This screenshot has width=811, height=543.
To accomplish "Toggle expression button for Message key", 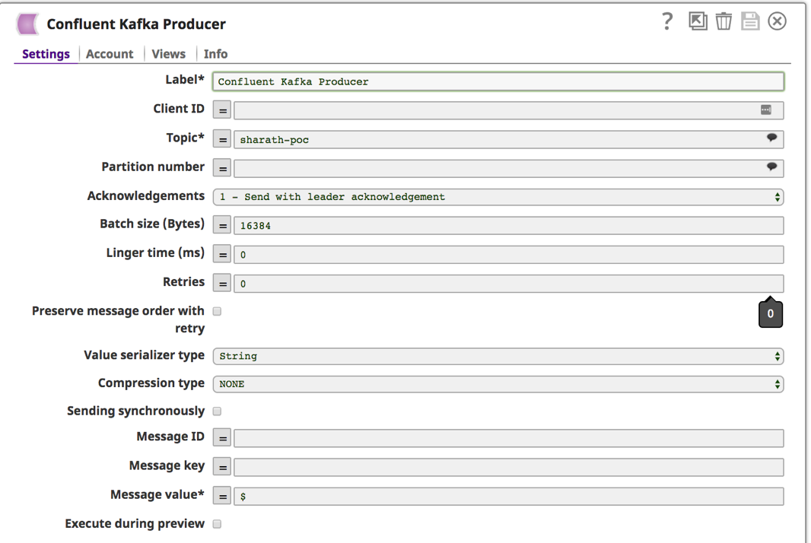I will [222, 467].
